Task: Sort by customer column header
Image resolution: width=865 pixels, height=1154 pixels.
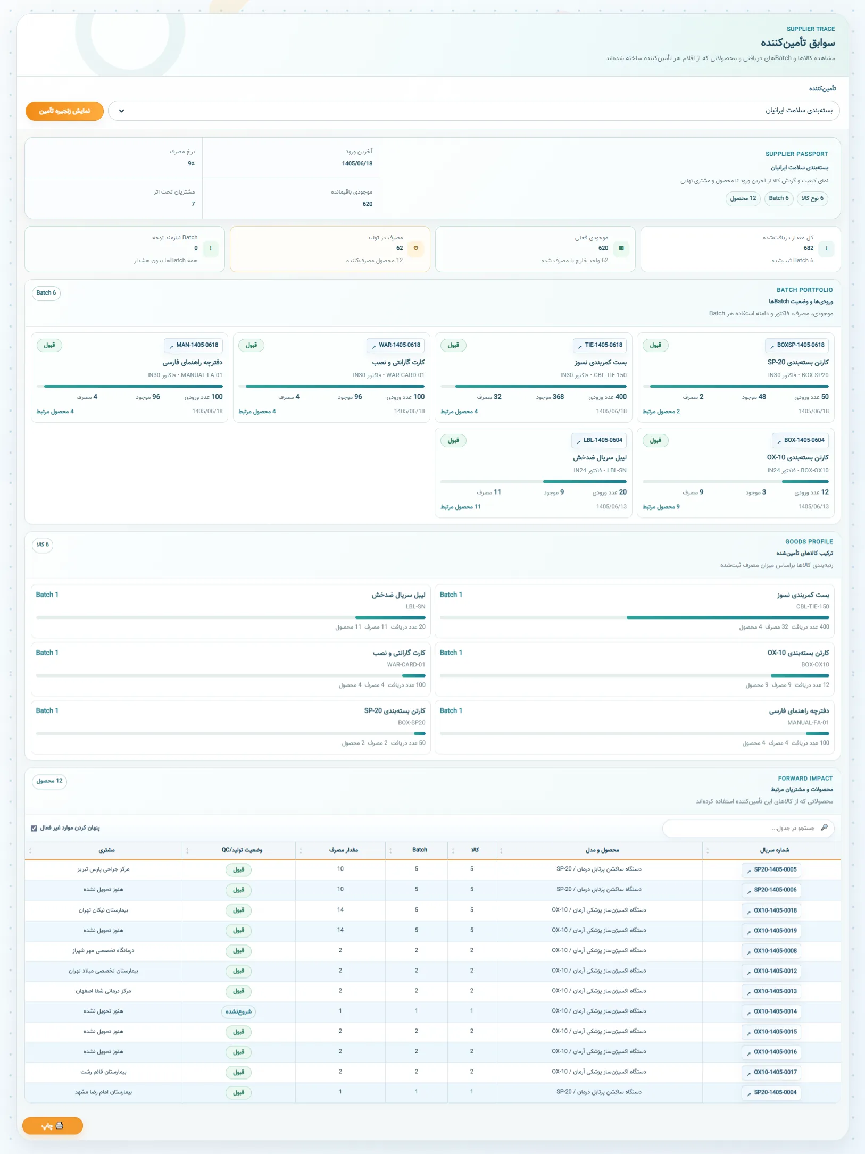Action: 104,850
